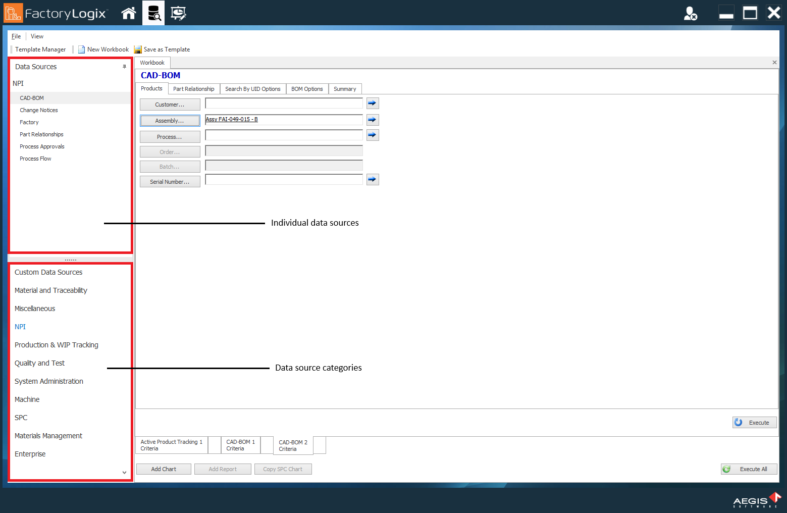Screen dimensions: 787x513
Task: Click the blue arrow beside the Assembly field
Action: coord(373,120)
